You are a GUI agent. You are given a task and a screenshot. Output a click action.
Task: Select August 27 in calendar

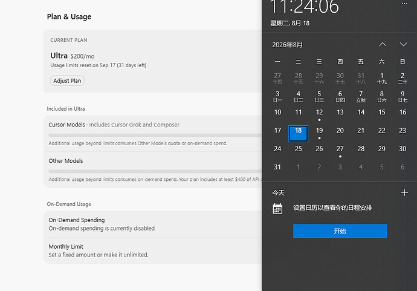click(x=340, y=151)
